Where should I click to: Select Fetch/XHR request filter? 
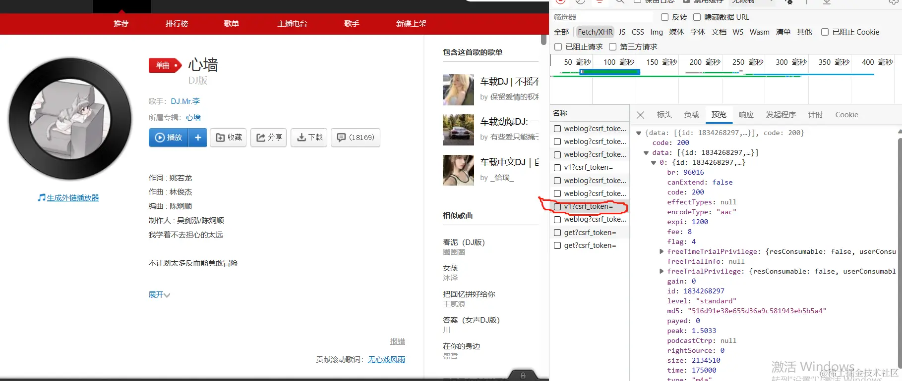[595, 32]
